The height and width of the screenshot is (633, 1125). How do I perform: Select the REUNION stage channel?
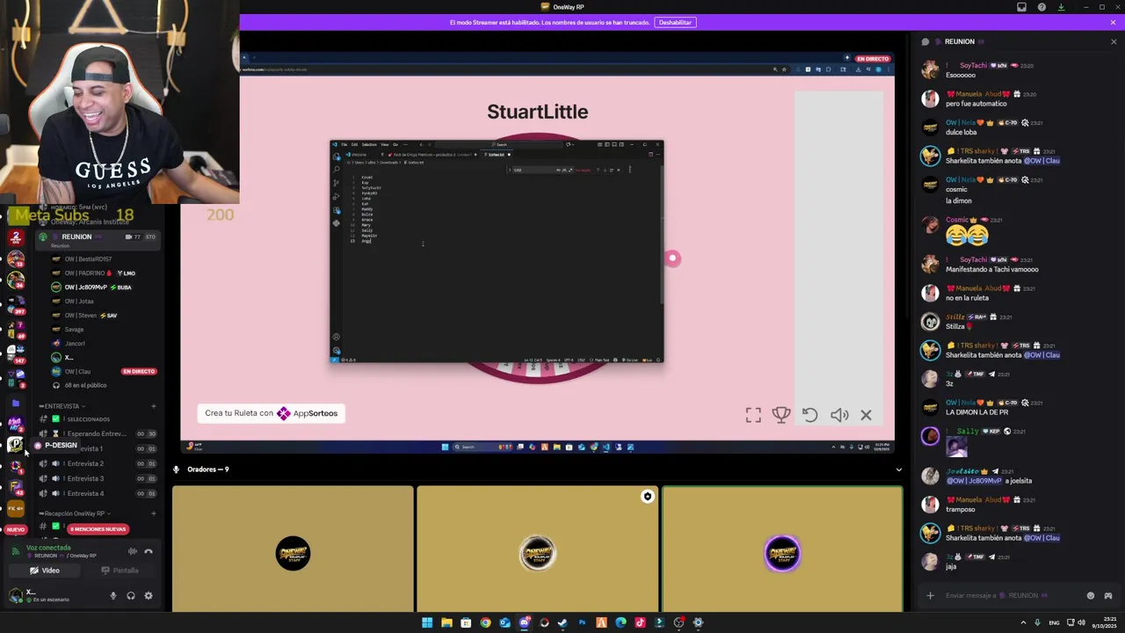click(97, 238)
